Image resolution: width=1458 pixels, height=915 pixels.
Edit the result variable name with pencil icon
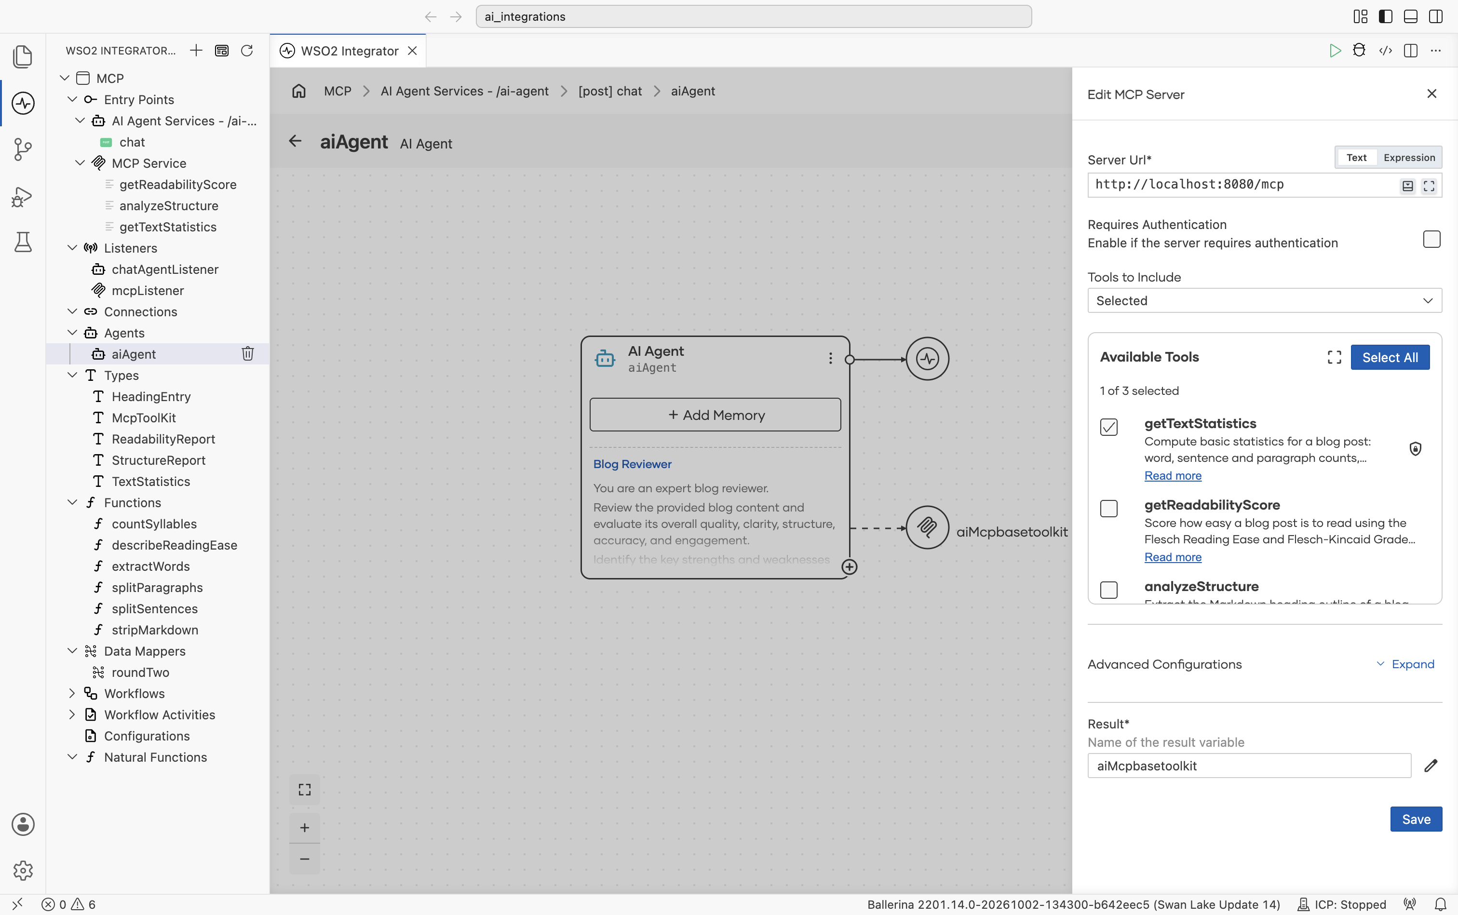point(1431,766)
